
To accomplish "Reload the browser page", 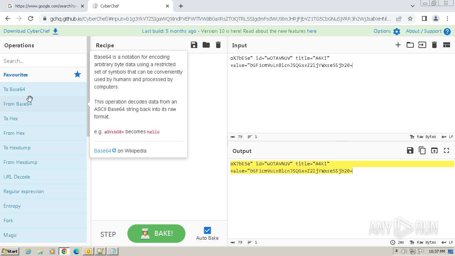I will click(x=31, y=18).
